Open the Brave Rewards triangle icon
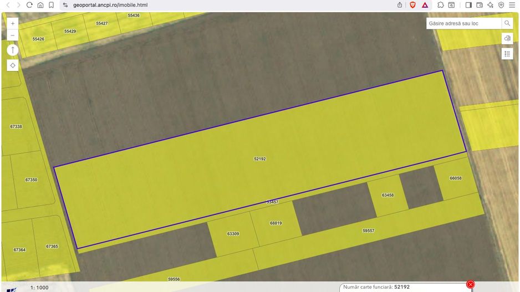This screenshot has height=292, width=520. tap(425, 5)
